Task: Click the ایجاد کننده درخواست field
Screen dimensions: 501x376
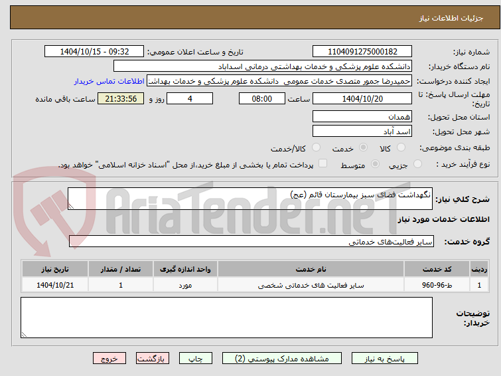Action: [279, 81]
